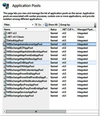Click the Group by label
This screenshot has width=100, height=116.
point(65,25)
